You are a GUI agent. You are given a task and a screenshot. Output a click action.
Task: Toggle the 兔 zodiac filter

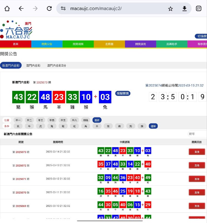pyautogui.click(x=52, y=126)
